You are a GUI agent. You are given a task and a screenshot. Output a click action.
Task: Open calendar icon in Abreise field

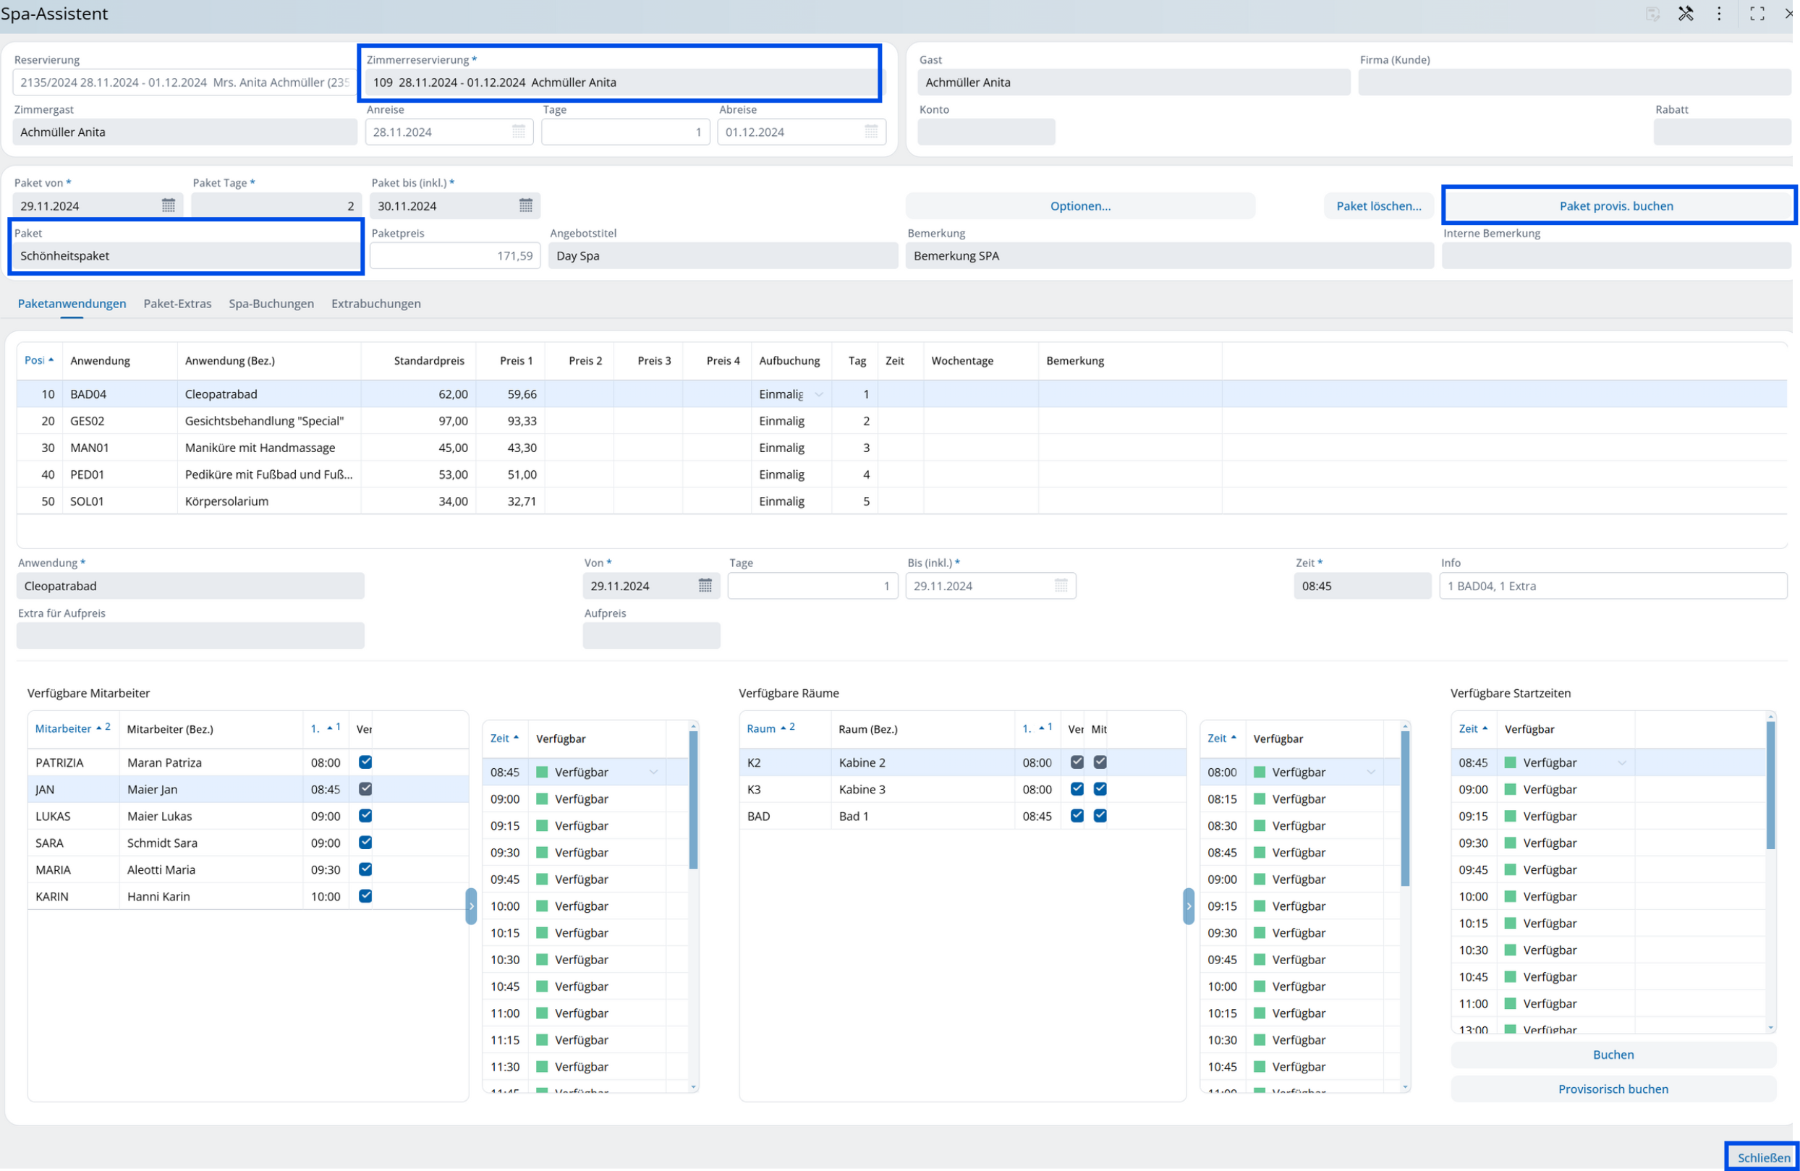870,132
